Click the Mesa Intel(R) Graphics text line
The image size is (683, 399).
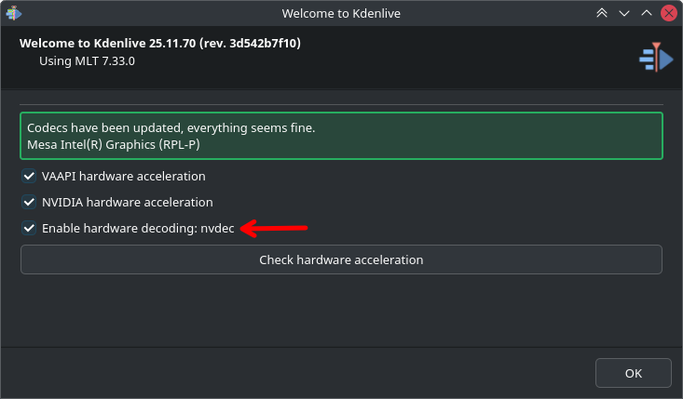(x=114, y=145)
